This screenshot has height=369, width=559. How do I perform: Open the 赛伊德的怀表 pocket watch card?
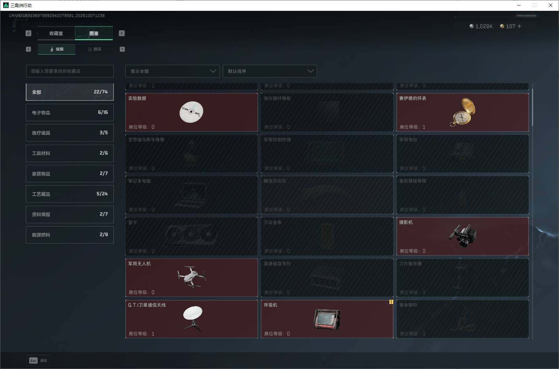[x=463, y=112]
